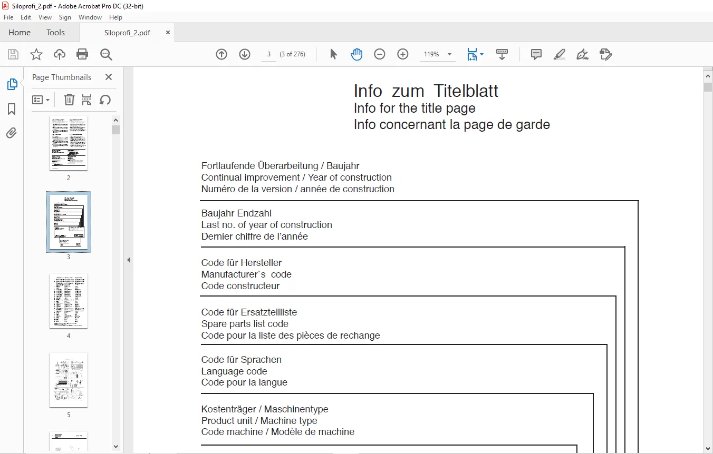Open thumbnail options dropdown menu
The image size is (713, 454).
pyautogui.click(x=41, y=100)
